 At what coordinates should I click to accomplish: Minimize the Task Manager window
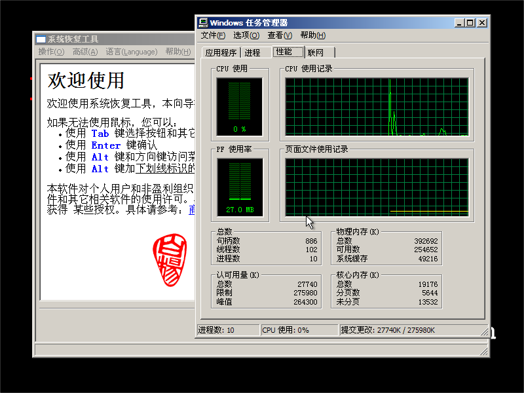(x=459, y=23)
